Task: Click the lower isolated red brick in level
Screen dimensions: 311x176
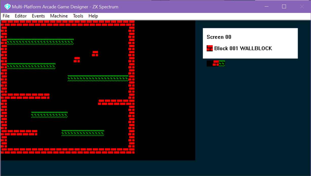Action: point(77,60)
